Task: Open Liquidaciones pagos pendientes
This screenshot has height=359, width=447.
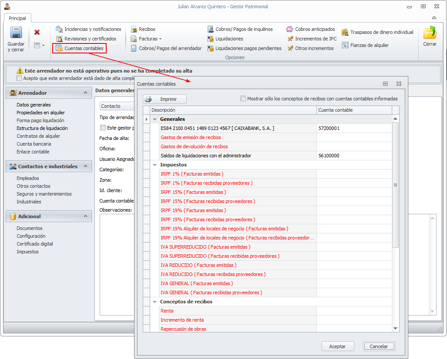Action: click(244, 48)
